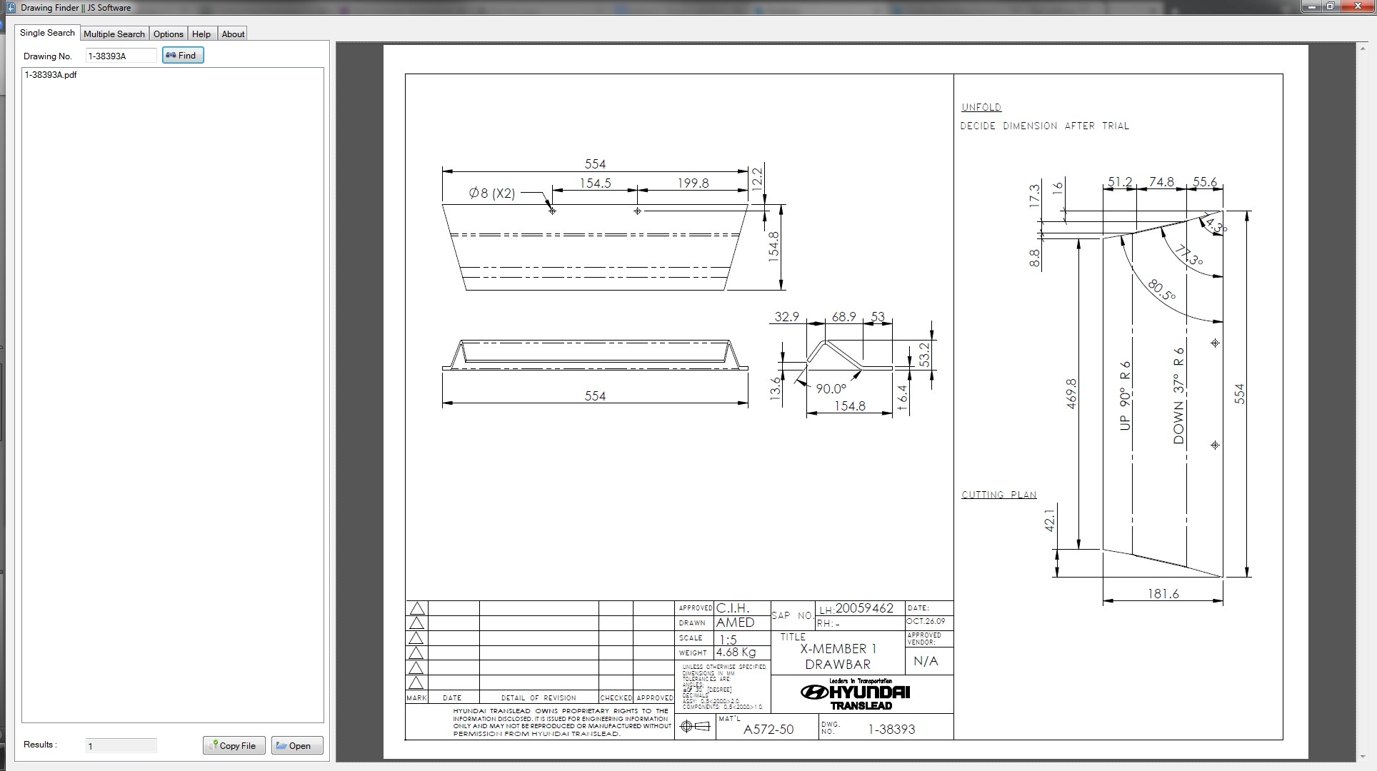Click the Results count field

coord(120,745)
